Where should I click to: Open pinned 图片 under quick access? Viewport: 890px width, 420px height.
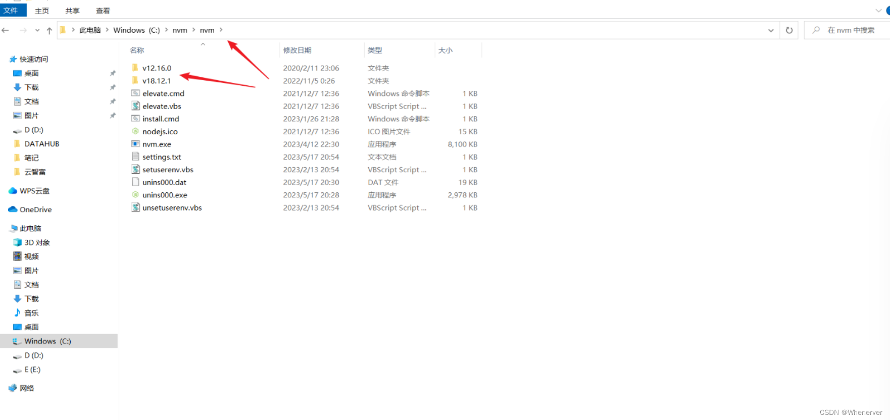31,116
